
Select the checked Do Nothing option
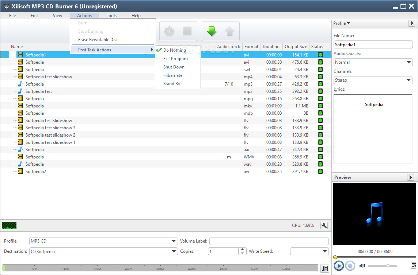[x=178, y=50]
